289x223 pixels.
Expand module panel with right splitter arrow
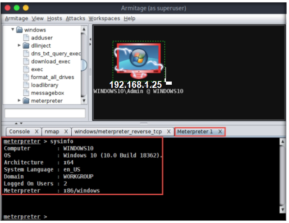[x=90, y=44]
